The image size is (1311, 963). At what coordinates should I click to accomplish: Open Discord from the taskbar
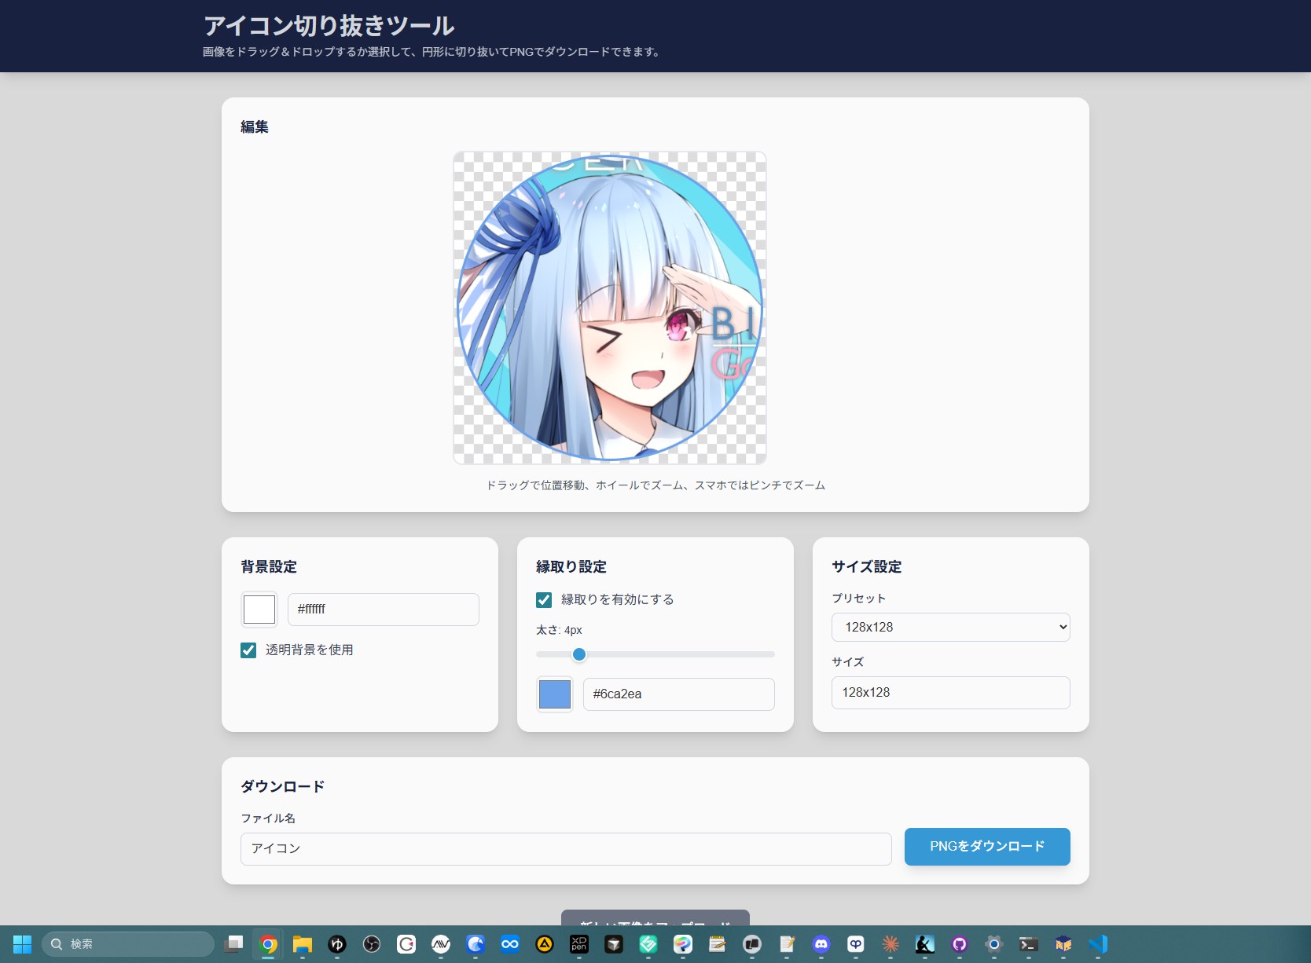pyautogui.click(x=821, y=944)
